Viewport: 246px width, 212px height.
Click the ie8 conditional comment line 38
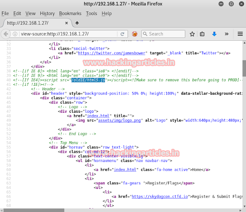tap(76, 71)
